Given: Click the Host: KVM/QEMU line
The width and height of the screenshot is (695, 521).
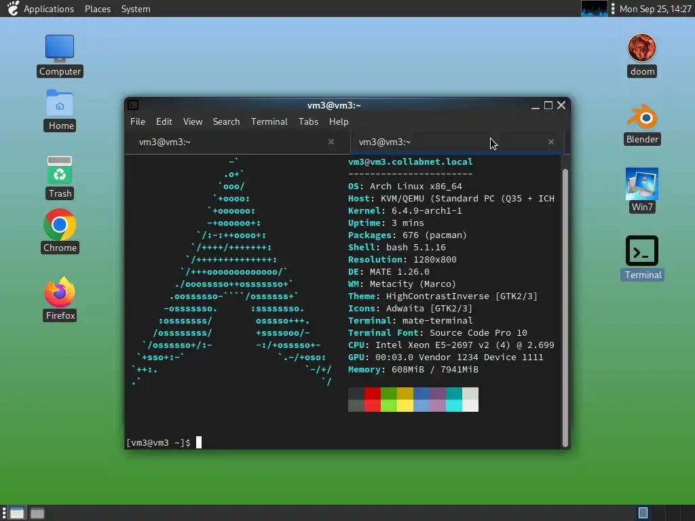Looking at the screenshot, I should pos(451,199).
